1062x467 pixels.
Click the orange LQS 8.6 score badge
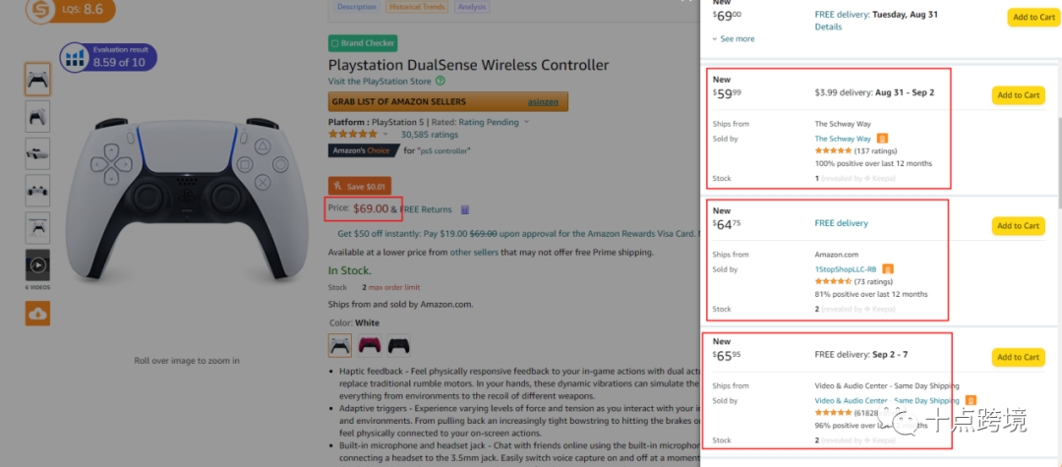70,10
